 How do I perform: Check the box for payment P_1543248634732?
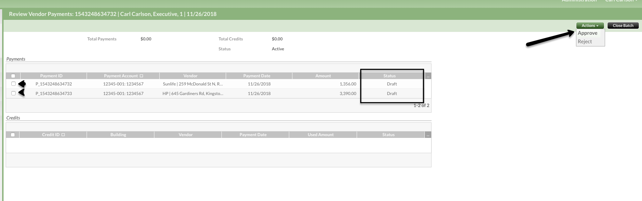point(13,84)
